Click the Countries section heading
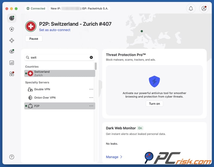 pyautogui.click(x=32, y=66)
